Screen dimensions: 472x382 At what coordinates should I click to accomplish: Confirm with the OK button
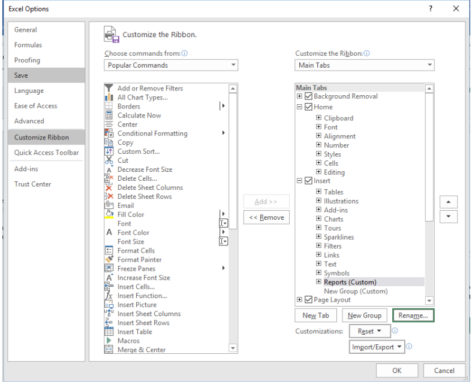[397, 370]
